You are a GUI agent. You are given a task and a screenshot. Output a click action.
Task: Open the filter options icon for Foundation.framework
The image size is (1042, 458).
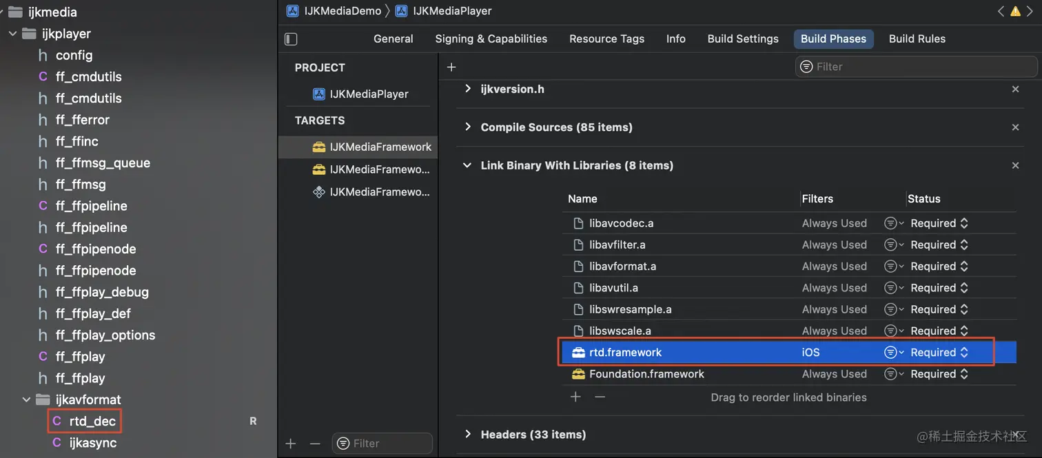pyautogui.click(x=894, y=374)
